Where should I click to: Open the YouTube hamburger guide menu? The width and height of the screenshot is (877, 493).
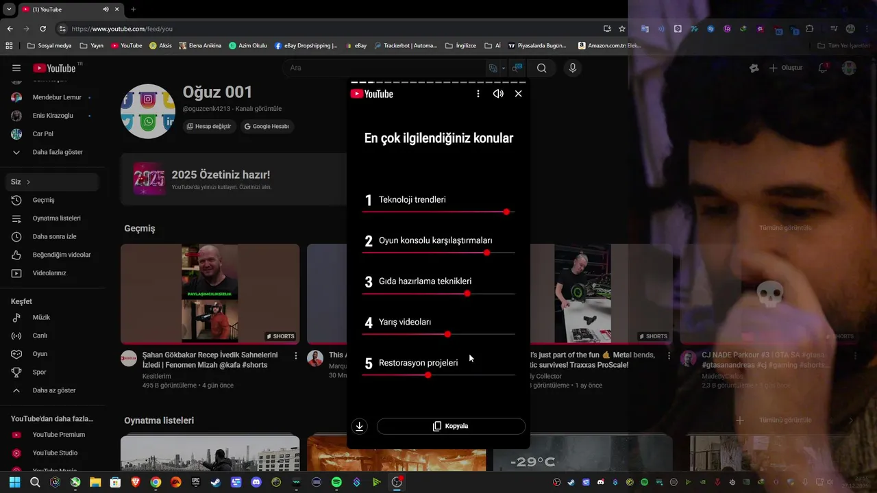16,68
